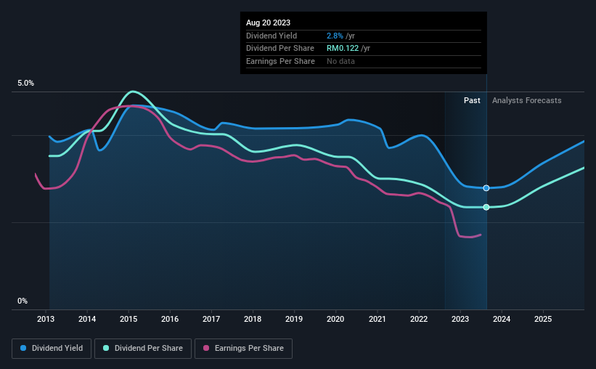This screenshot has height=369, width=596.
Task: Click the Analysts Forecasts label
Action: [x=526, y=100]
